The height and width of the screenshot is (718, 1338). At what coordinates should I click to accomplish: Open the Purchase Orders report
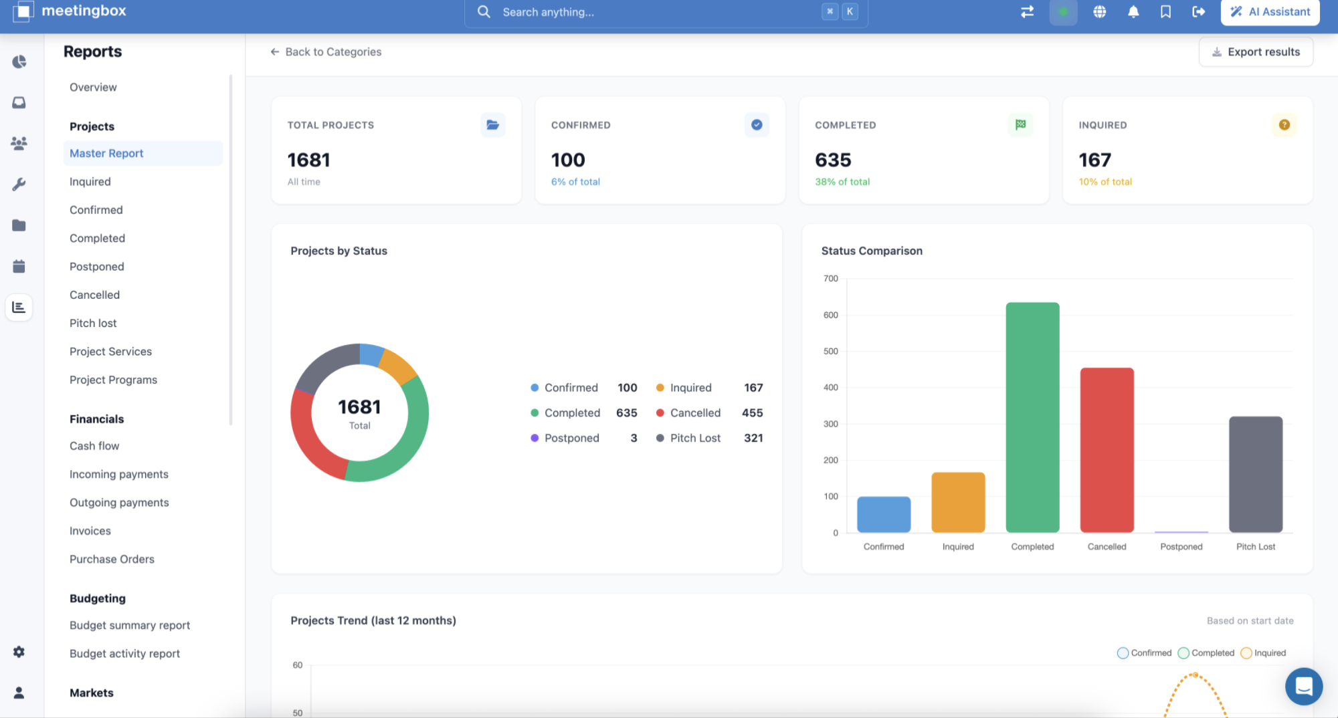click(x=112, y=559)
